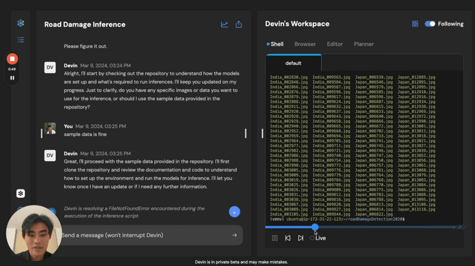This screenshot has height=266, width=475.
Task: Skip forward to next playback step
Action: (x=300, y=238)
